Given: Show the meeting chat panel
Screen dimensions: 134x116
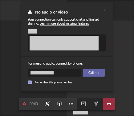Looking at the screenshot, I should [x=83, y=104].
